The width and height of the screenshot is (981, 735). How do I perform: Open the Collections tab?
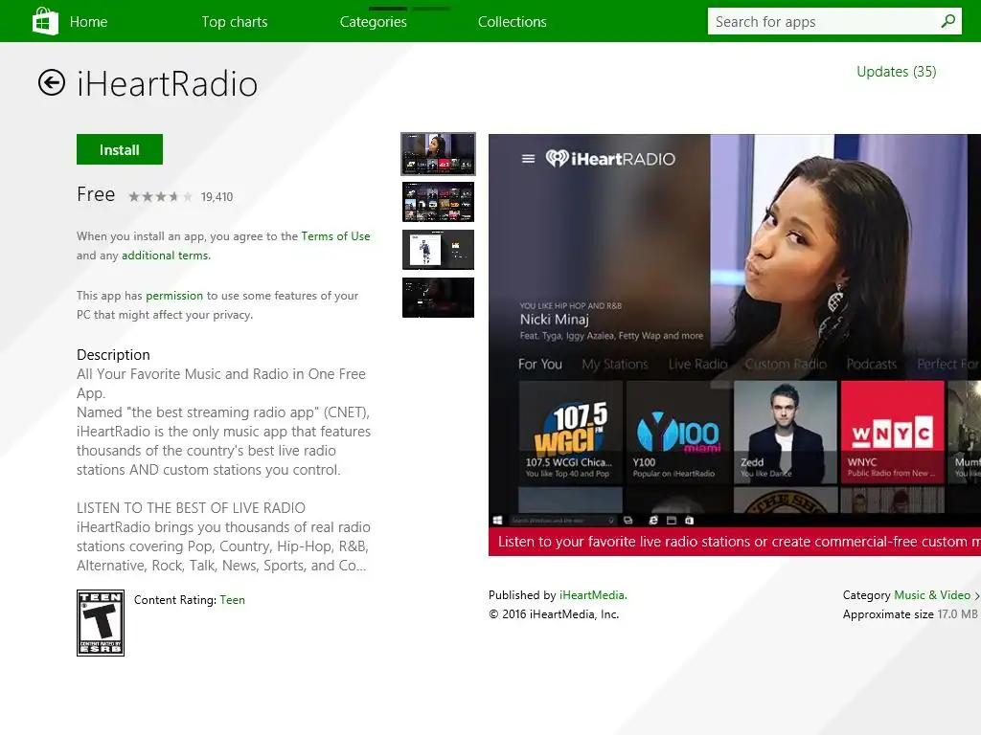click(513, 22)
